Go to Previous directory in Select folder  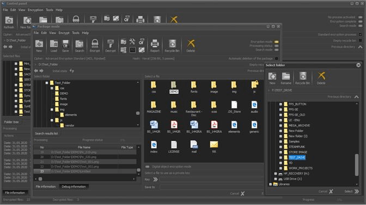click(x=357, y=97)
